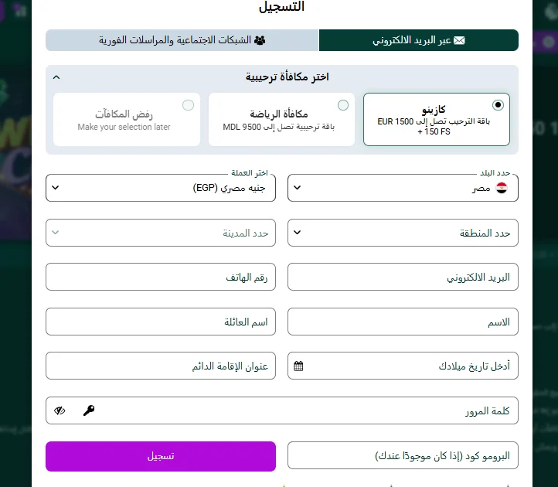Switch to social networks and messengers tab

[x=182, y=40]
